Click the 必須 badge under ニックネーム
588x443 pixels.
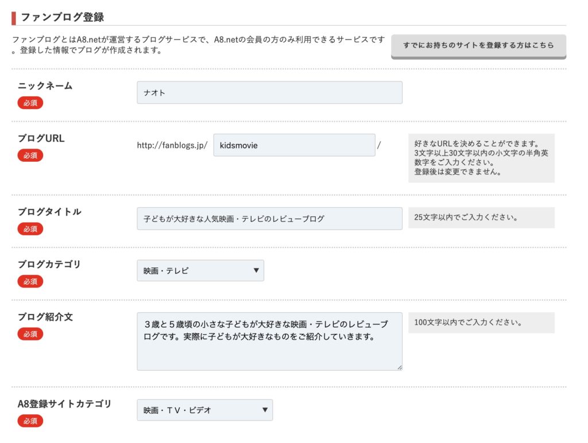tap(30, 103)
